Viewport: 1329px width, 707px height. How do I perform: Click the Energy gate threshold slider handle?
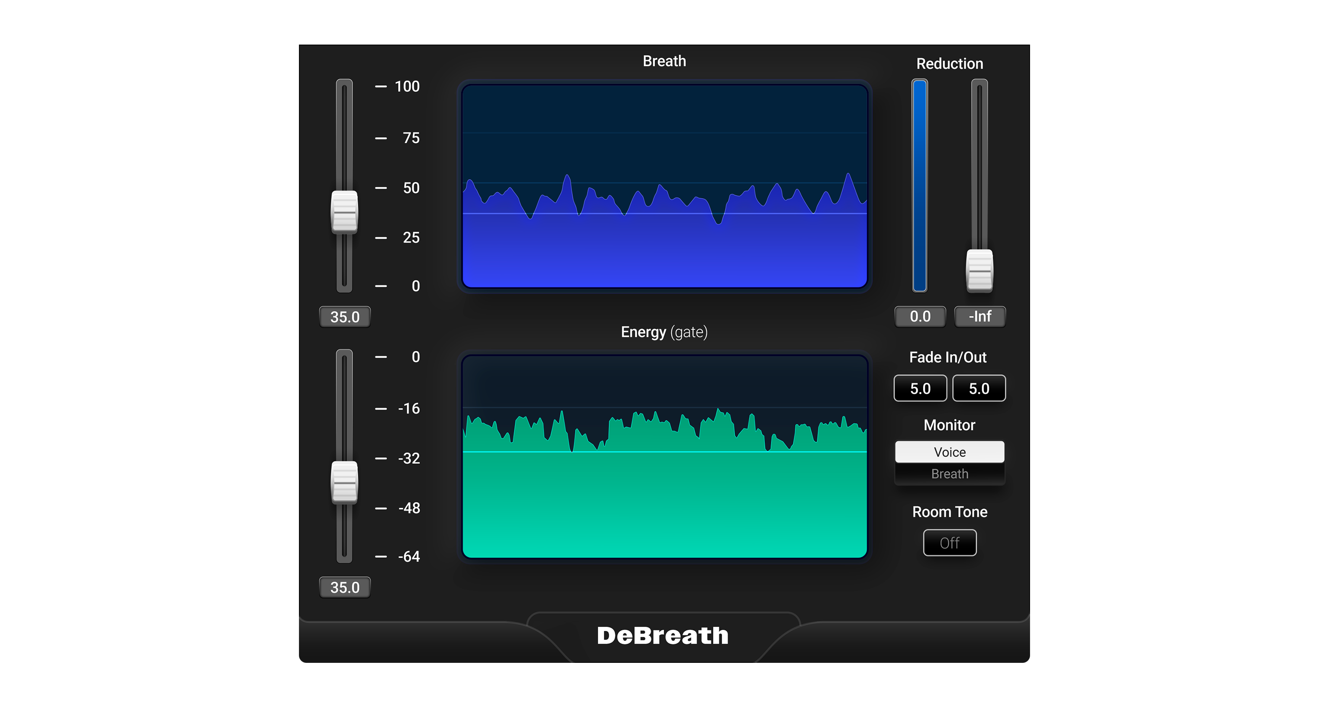click(344, 482)
